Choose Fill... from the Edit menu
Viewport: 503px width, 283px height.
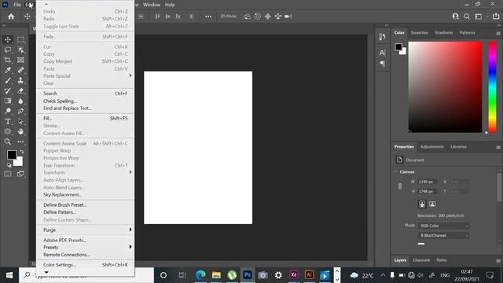click(x=86, y=119)
